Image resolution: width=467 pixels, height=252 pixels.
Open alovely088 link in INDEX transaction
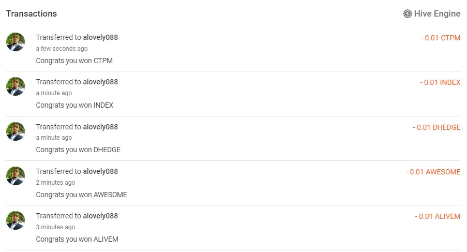pos(100,82)
